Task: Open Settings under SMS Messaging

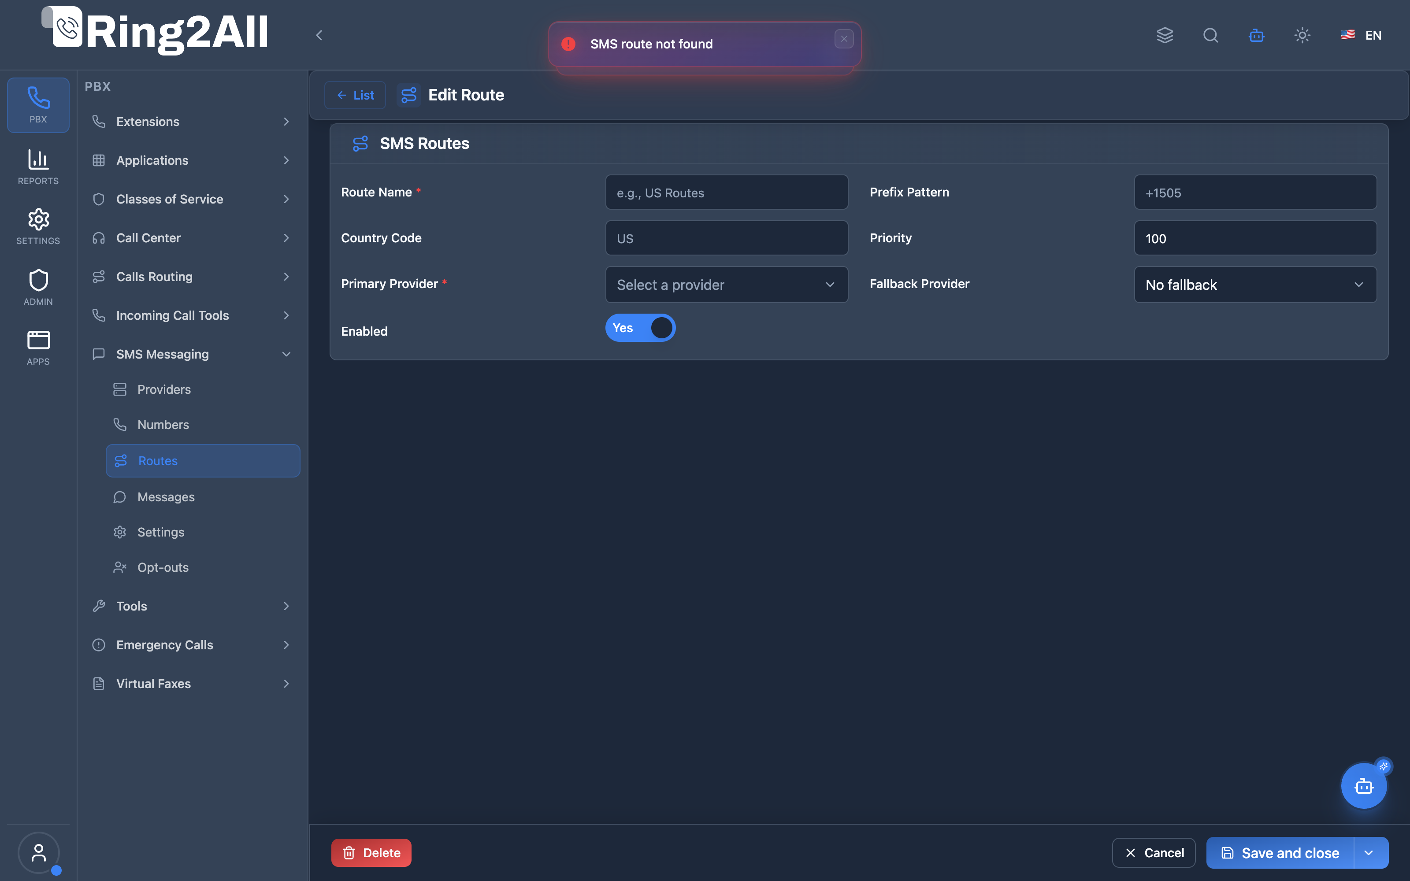Action: tap(203, 532)
